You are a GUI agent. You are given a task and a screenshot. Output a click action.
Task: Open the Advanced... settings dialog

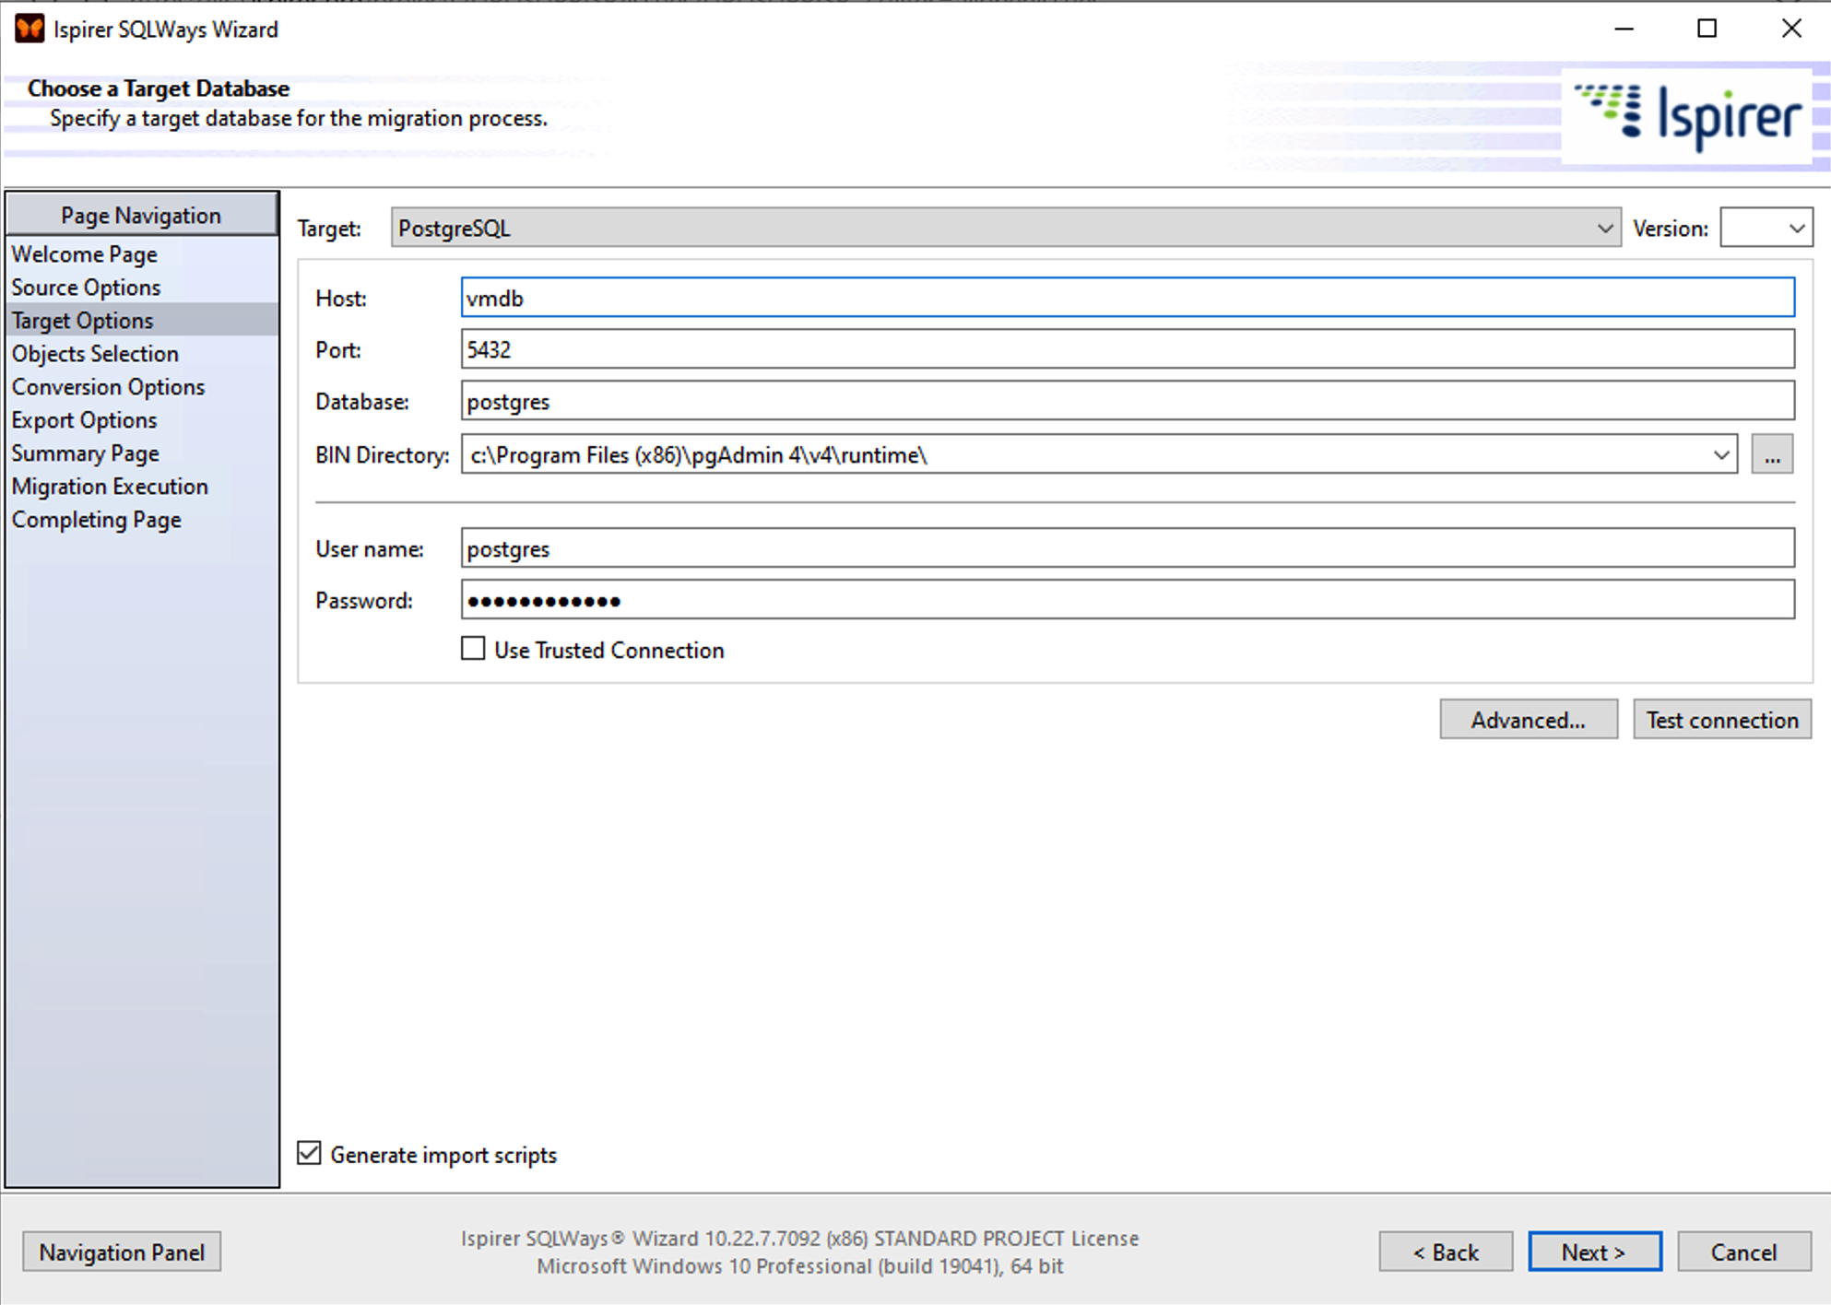coord(1528,720)
